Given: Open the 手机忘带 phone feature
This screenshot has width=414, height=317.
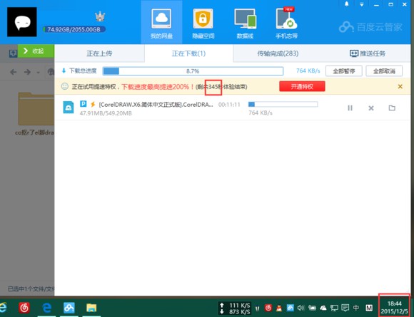Looking at the screenshot, I should [286, 24].
